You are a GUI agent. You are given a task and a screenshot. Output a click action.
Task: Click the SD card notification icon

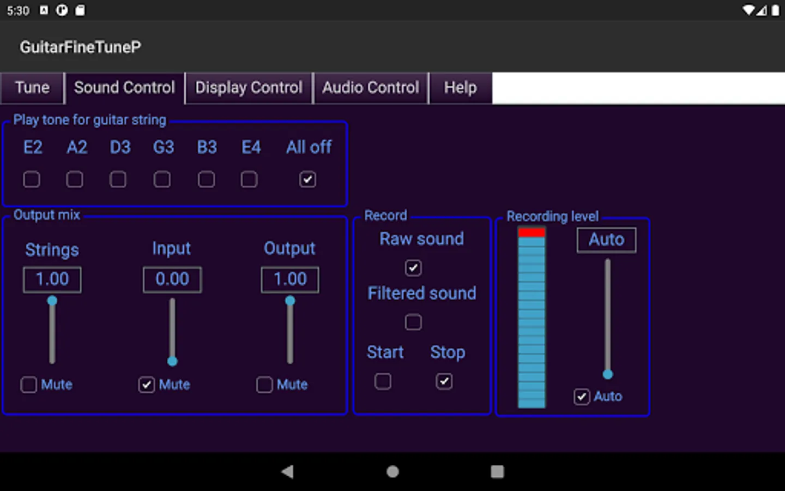coord(80,10)
